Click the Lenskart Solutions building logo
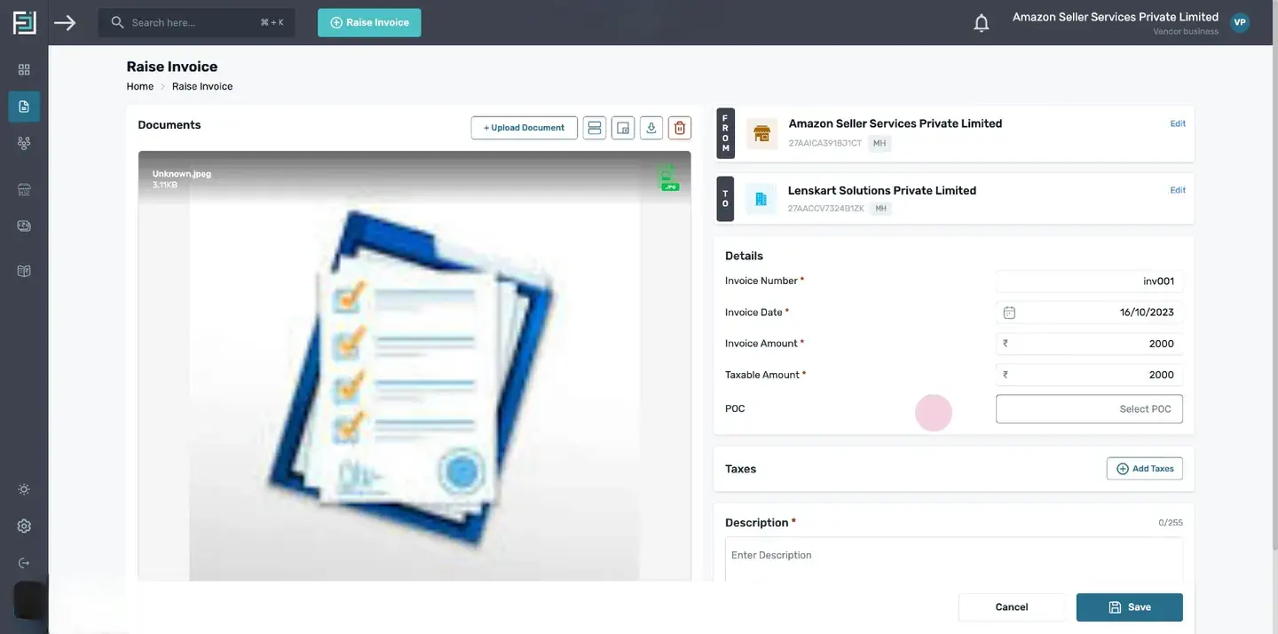This screenshot has width=1278, height=634. pyautogui.click(x=761, y=200)
